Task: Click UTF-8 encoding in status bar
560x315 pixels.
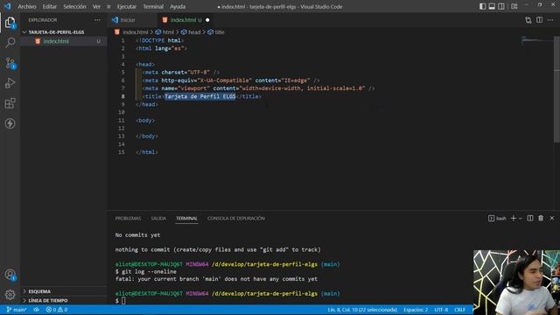Action: 441,310
